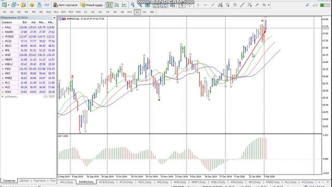Open the Navigator panel icon
The height and width of the screenshot is (187, 332).
click(32, 5)
